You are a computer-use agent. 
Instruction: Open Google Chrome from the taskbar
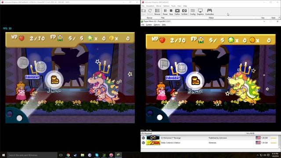click(68, 155)
